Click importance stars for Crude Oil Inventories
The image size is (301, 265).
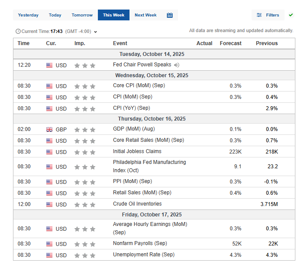(85, 205)
